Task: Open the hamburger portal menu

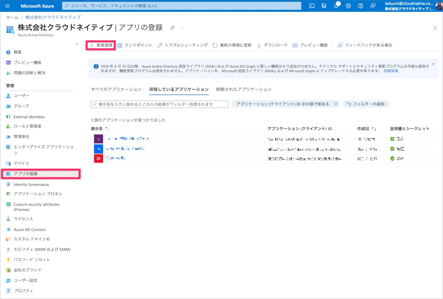Action: (7, 6)
